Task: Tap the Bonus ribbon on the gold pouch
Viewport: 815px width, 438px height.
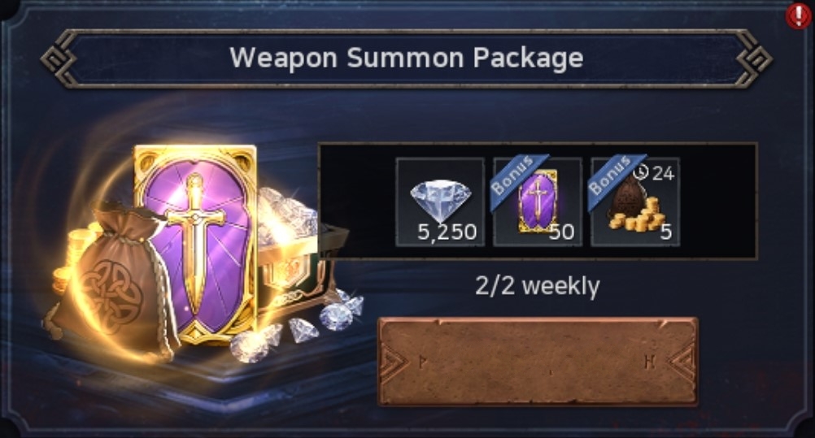Action: click(615, 181)
